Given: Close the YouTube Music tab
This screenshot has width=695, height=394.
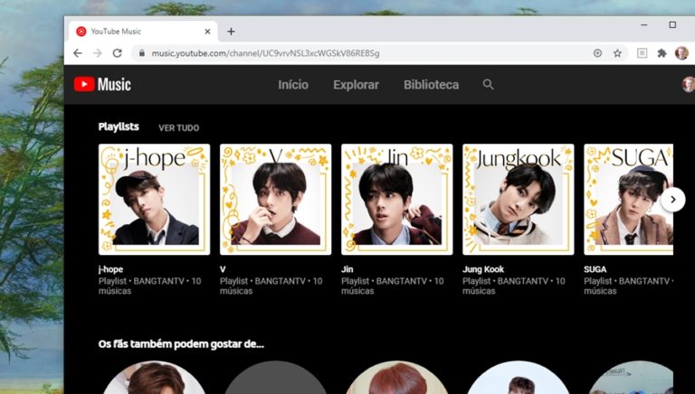Looking at the screenshot, I should pos(207,32).
